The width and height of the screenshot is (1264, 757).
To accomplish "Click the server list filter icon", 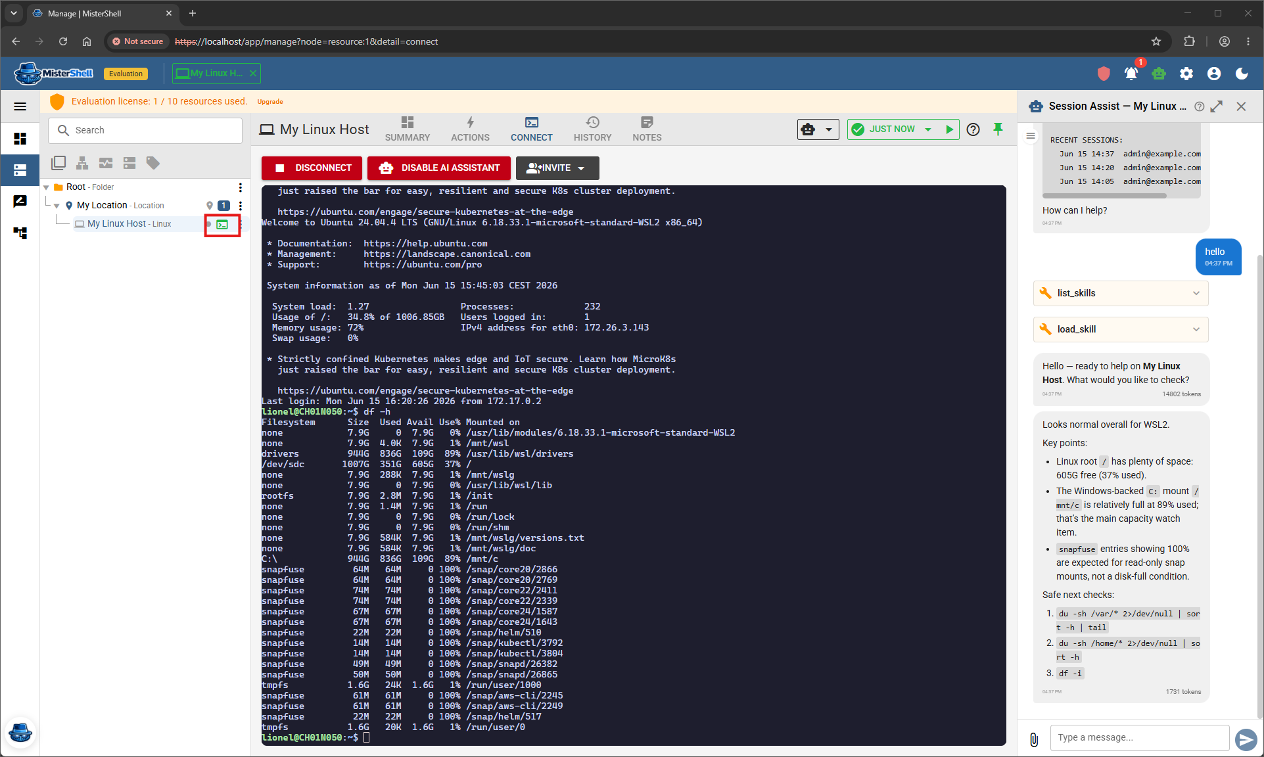I will [129, 163].
